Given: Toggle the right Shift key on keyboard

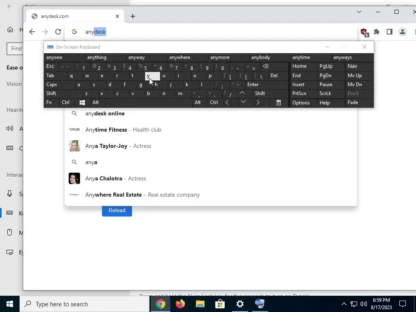Looking at the screenshot, I should click(270, 93).
